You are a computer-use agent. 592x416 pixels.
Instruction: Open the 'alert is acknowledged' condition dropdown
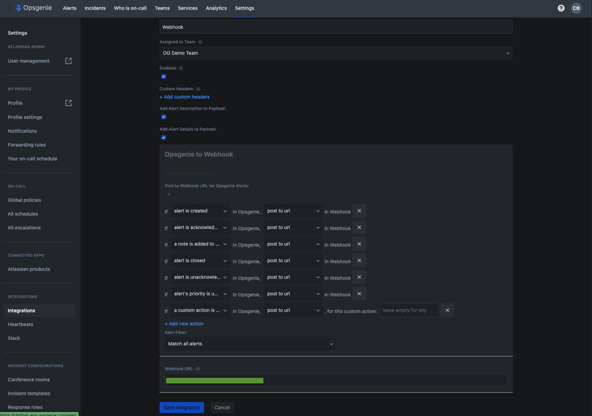point(200,228)
